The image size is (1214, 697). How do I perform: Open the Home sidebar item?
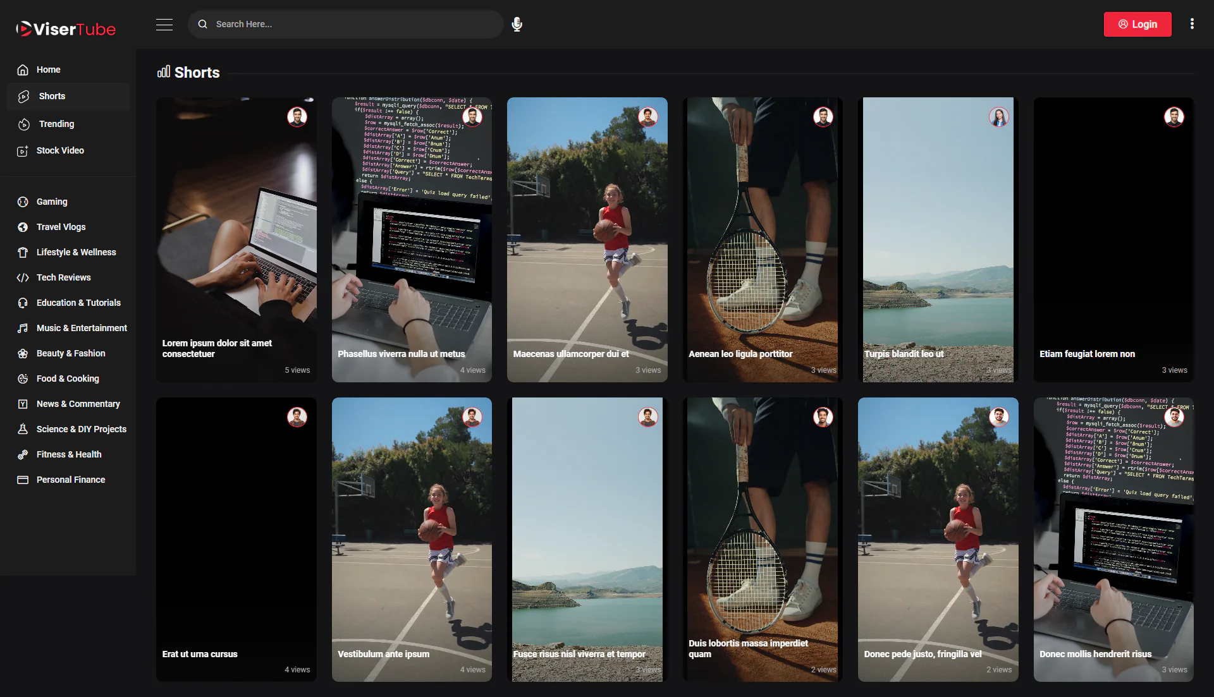[x=49, y=70]
